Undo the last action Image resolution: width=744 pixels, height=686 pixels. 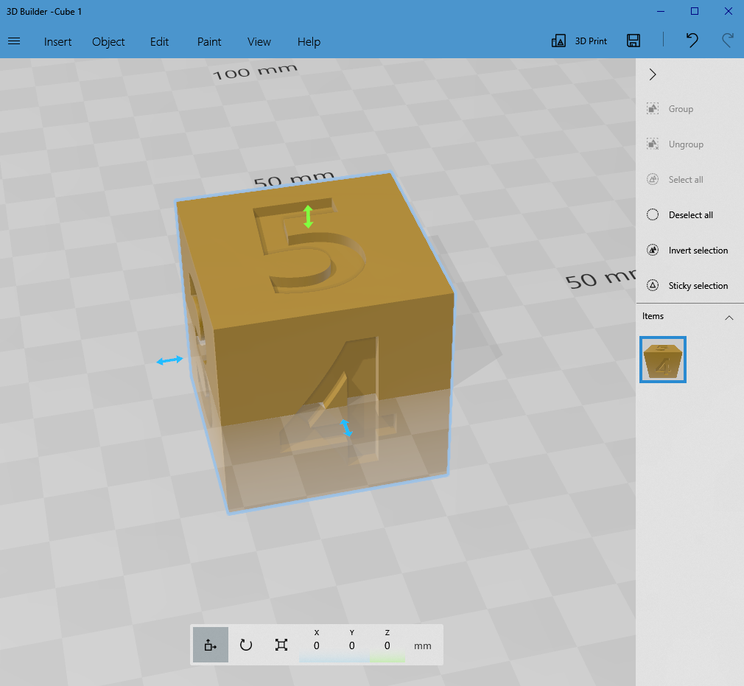click(691, 41)
